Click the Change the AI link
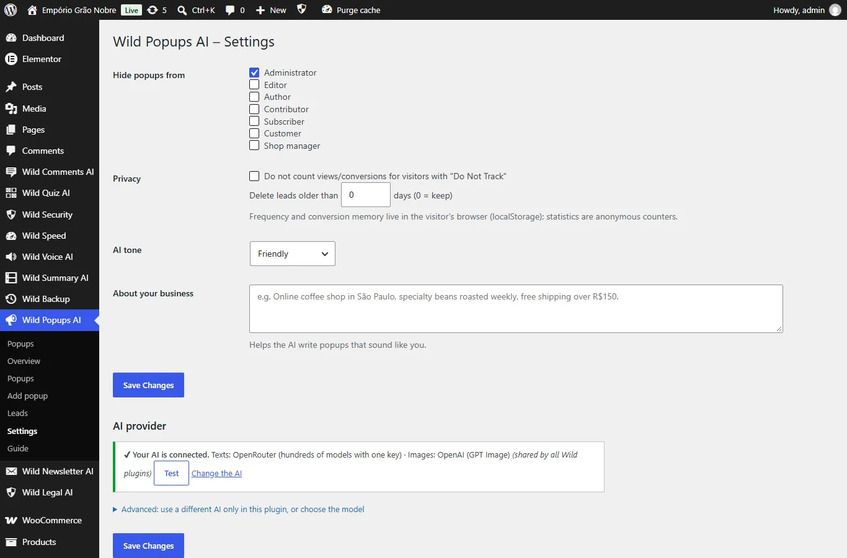847x558 pixels. click(216, 474)
